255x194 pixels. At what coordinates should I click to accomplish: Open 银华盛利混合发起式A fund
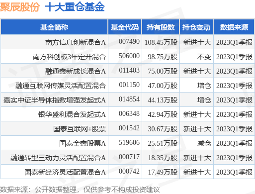[x=72, y=114]
